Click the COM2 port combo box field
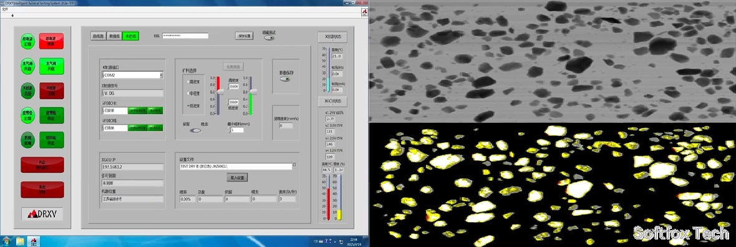Image resolution: width=736 pixels, height=247 pixels. [x=132, y=75]
